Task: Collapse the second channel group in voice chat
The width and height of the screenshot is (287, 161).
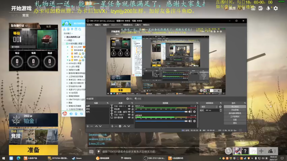Action: point(65,40)
